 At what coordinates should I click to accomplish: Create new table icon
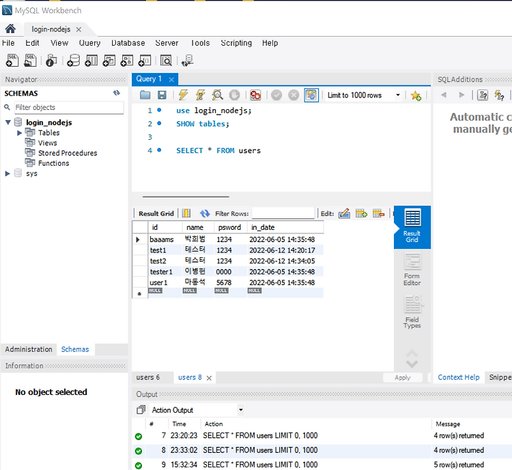pyautogui.click(x=91, y=61)
